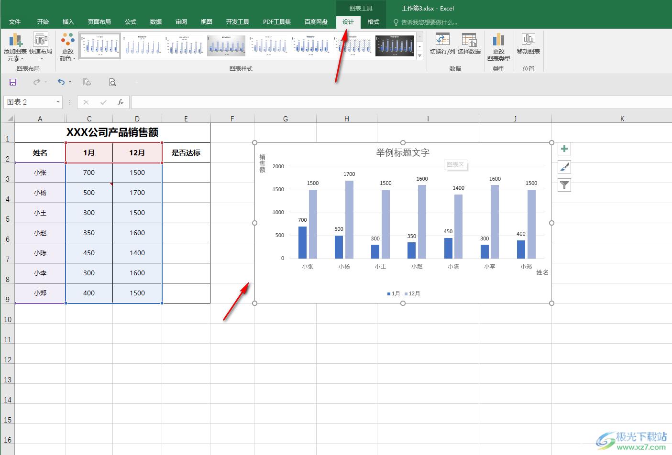The height and width of the screenshot is (455, 672).
Task: Click the Select All corner triangle
Action: (x=9, y=119)
